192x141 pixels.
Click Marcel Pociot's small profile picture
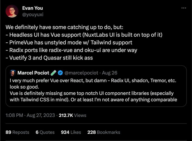[x=13, y=73]
